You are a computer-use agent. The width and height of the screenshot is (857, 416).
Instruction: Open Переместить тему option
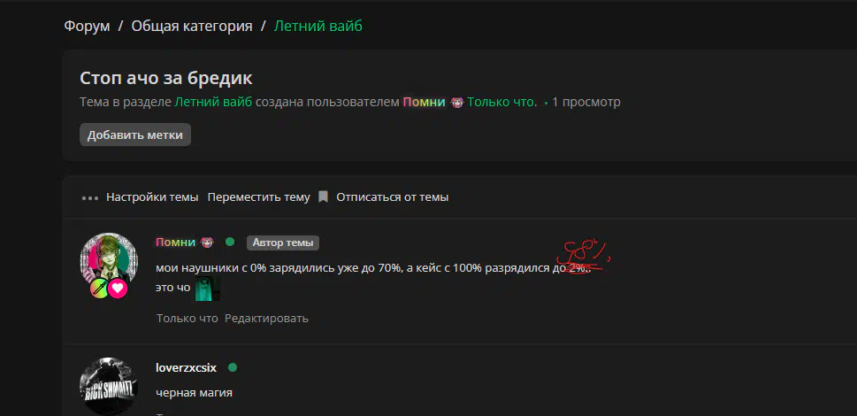coord(258,197)
